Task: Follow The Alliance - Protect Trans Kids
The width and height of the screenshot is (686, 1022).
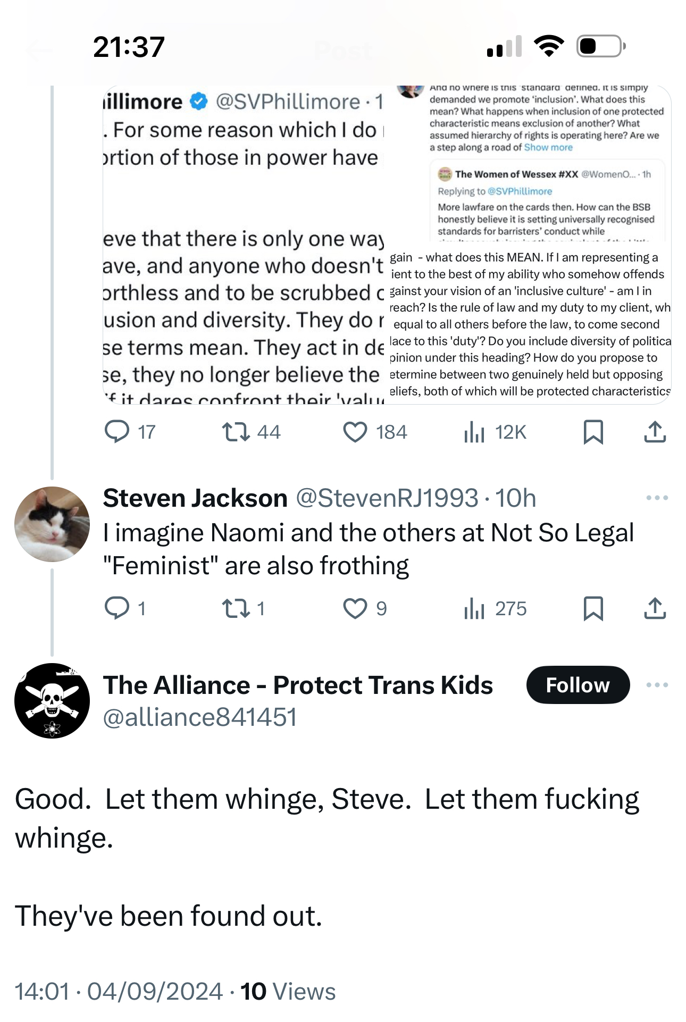Action: [578, 685]
